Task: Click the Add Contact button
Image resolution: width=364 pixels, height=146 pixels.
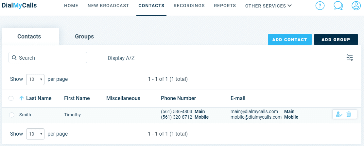Action: [290, 39]
